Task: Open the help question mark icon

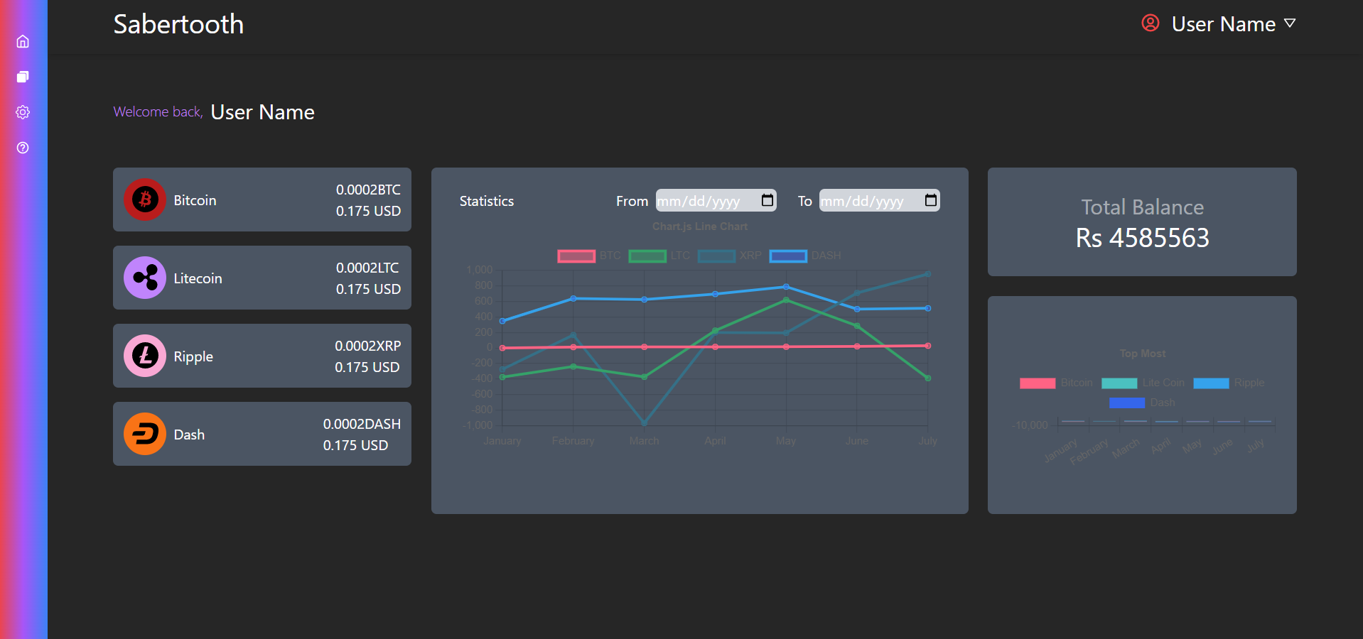Action: 23,148
